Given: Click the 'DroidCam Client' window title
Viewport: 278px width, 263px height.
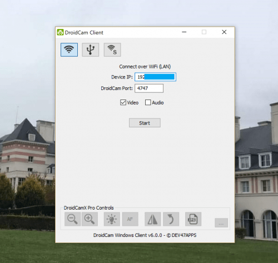Looking at the screenshot, I should point(84,32).
